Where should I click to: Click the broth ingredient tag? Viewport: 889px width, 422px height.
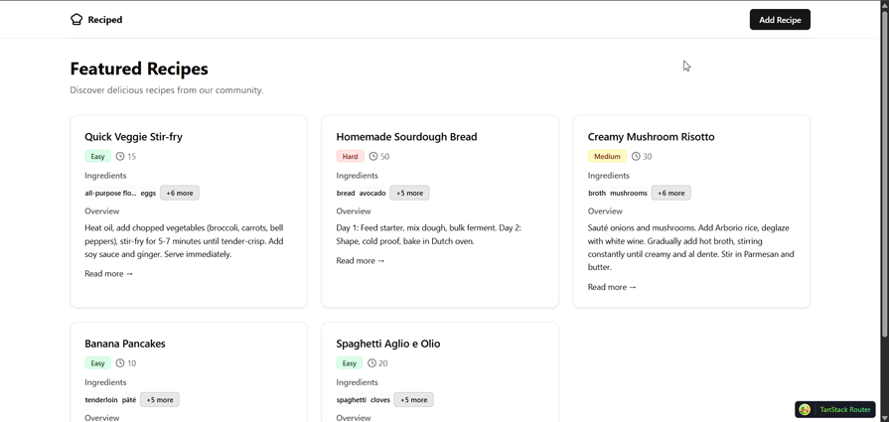pyautogui.click(x=597, y=194)
